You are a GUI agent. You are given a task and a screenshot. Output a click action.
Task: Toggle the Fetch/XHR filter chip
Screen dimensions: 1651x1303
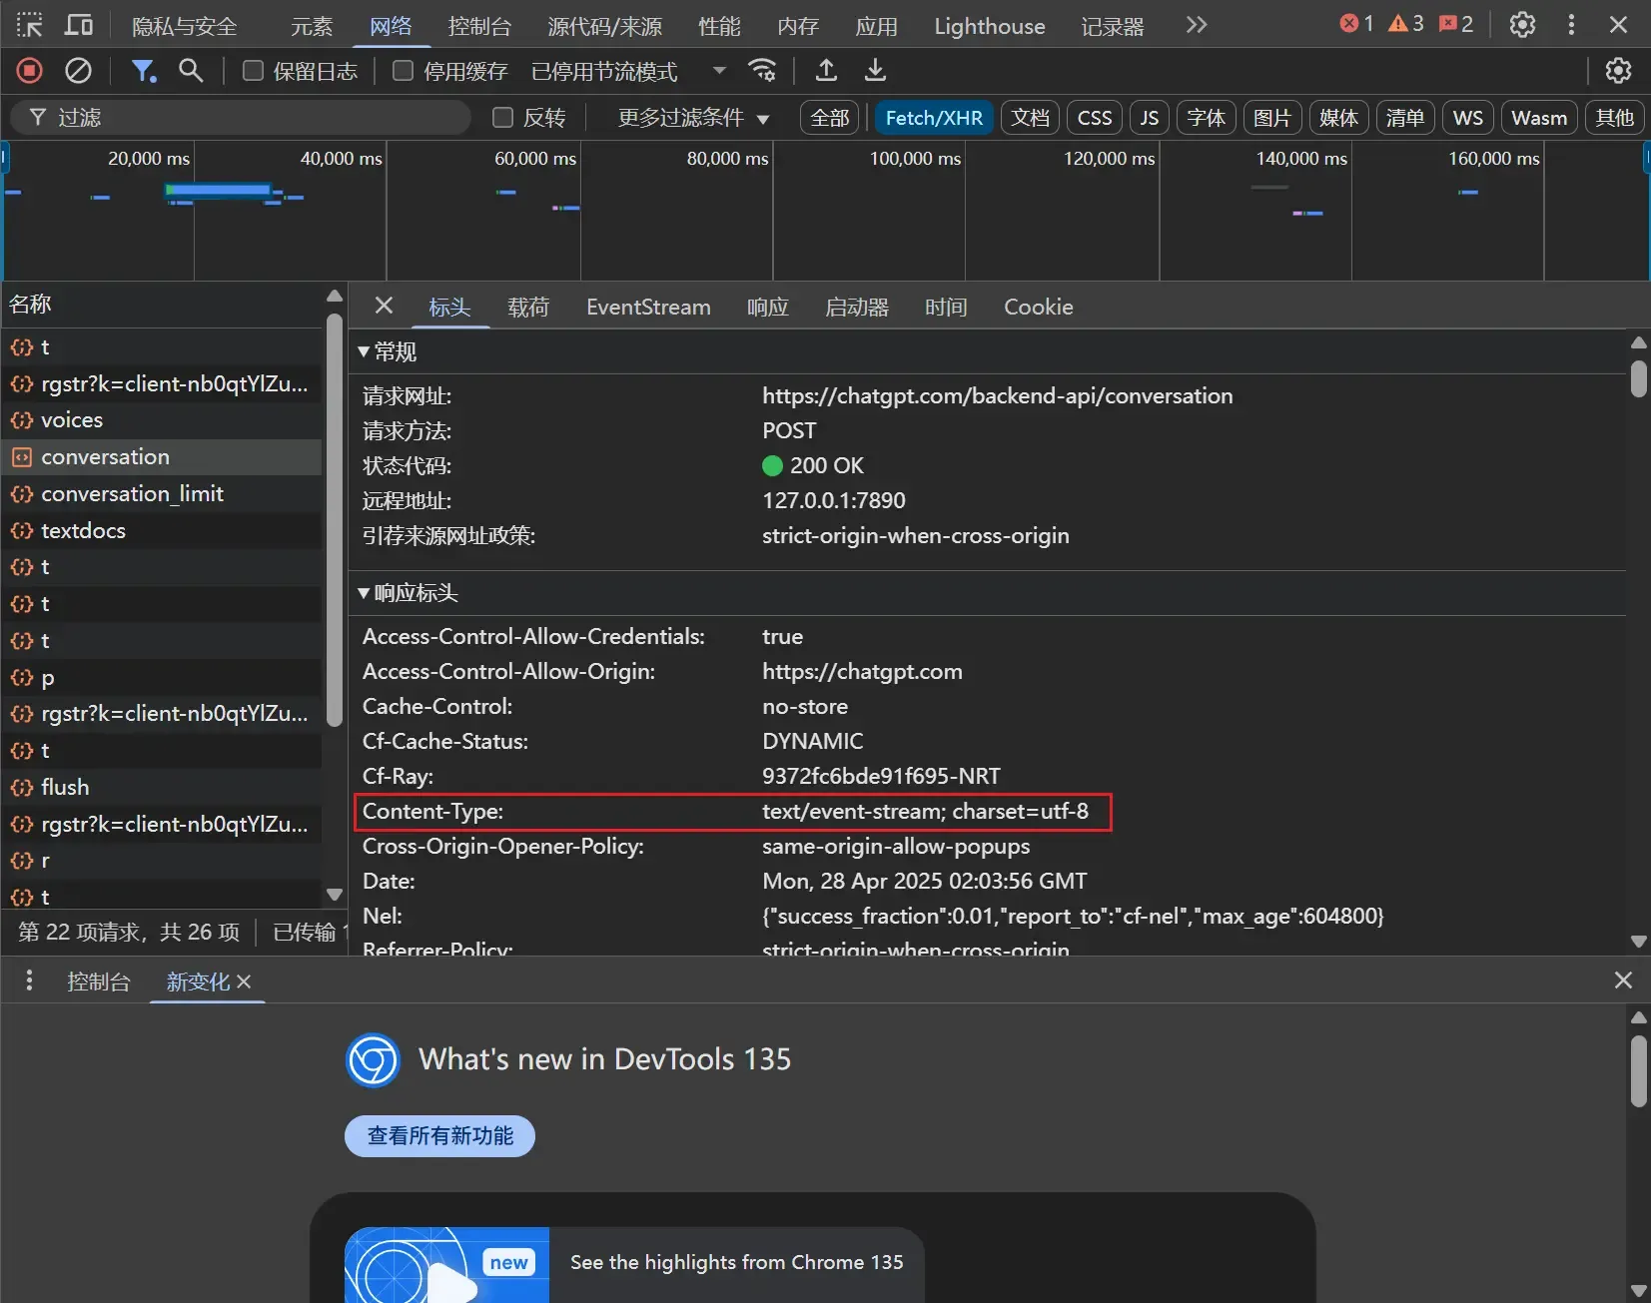tap(934, 118)
